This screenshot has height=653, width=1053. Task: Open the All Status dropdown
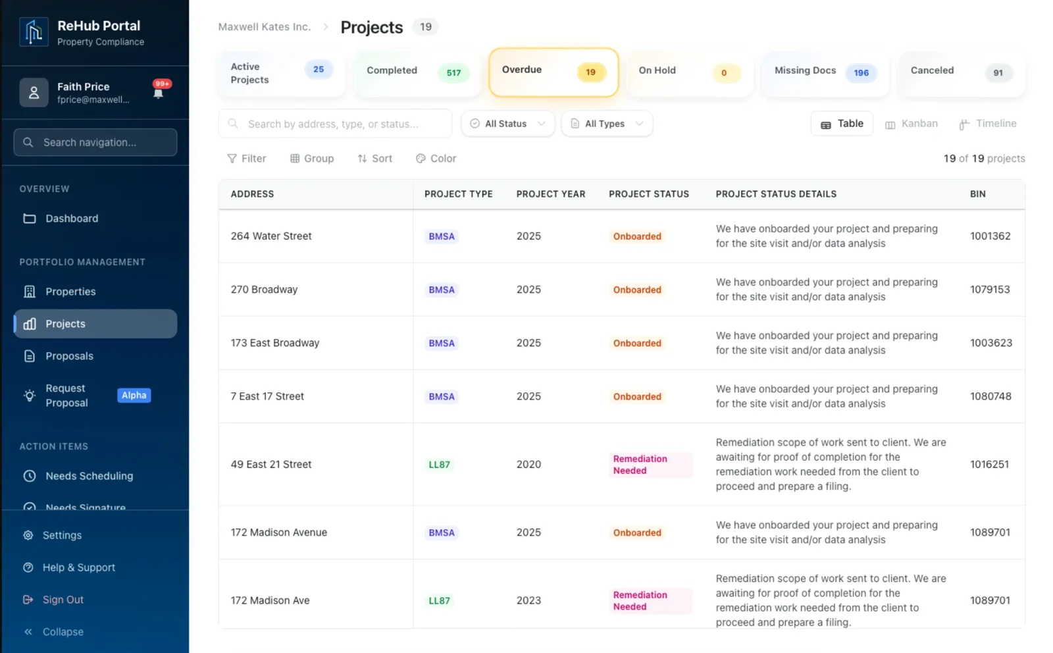click(508, 124)
